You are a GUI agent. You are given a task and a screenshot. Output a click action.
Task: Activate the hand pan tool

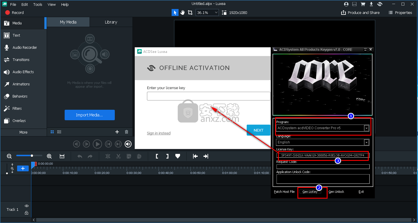(183, 12)
